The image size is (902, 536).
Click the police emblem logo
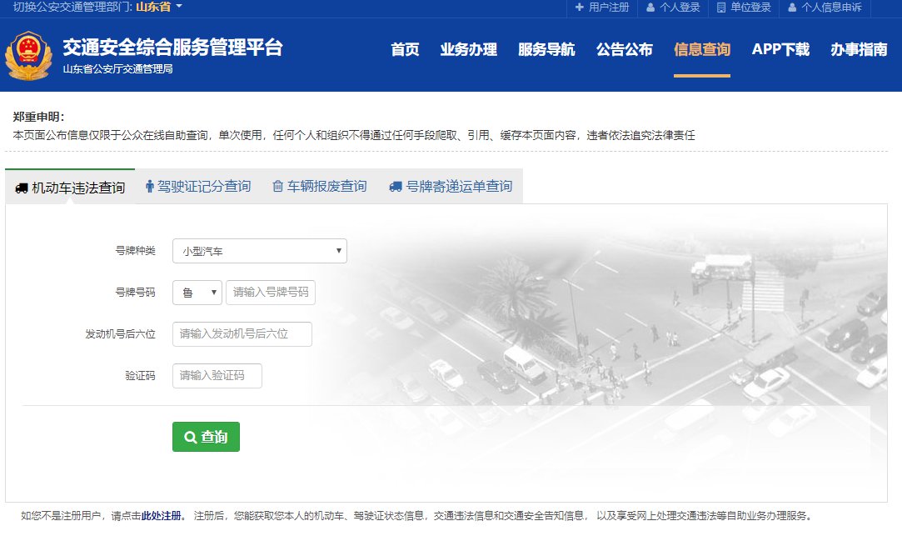click(27, 57)
